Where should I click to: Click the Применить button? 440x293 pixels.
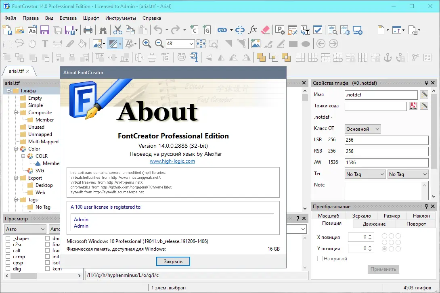[x=383, y=269]
